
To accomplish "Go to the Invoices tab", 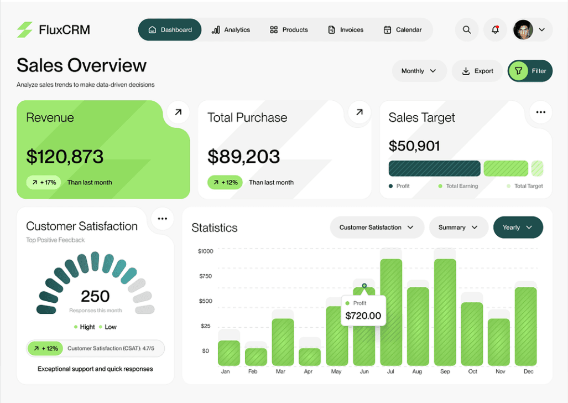I will [346, 30].
